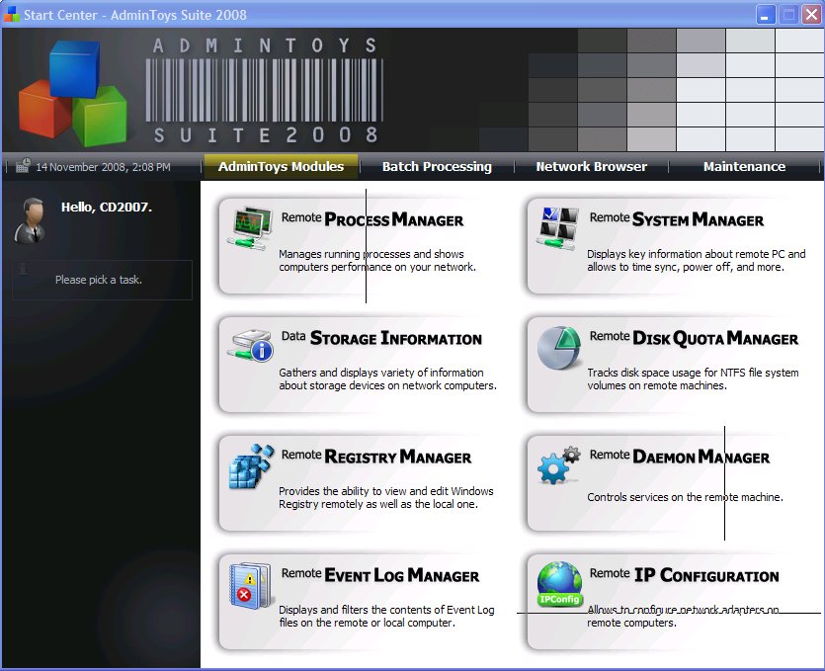Viewport: 825px width, 671px height.
Task: Launch Remote Process Manager by its title
Action: [372, 219]
